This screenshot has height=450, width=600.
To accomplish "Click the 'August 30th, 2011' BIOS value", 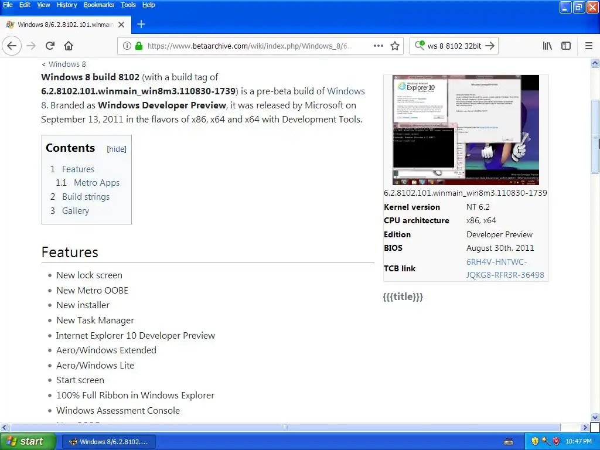I will pos(500,248).
